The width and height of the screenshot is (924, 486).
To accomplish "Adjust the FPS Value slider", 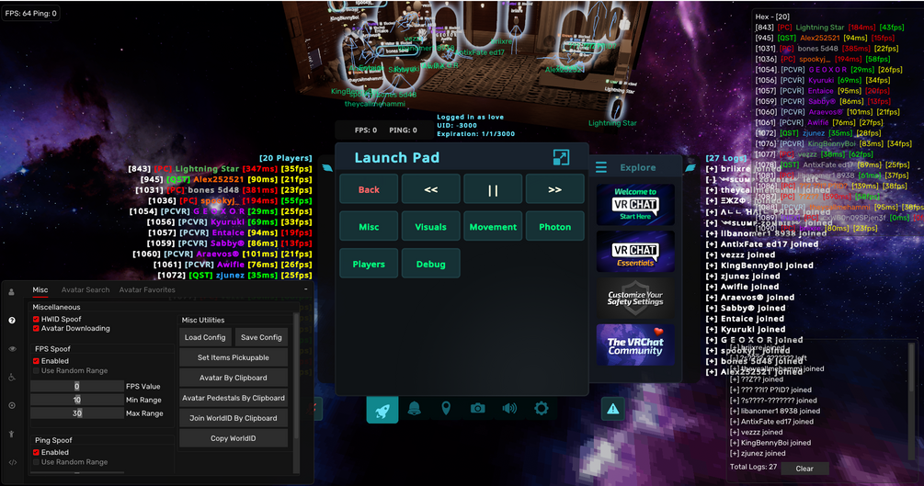I will coord(76,387).
